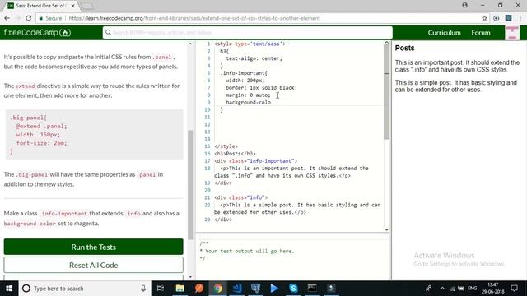Bookmark this page with the star
527x296 pixels.
click(x=484, y=18)
